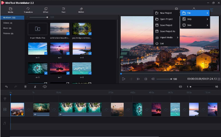Click the text track T icon
221x137 pixels.
(5, 99)
